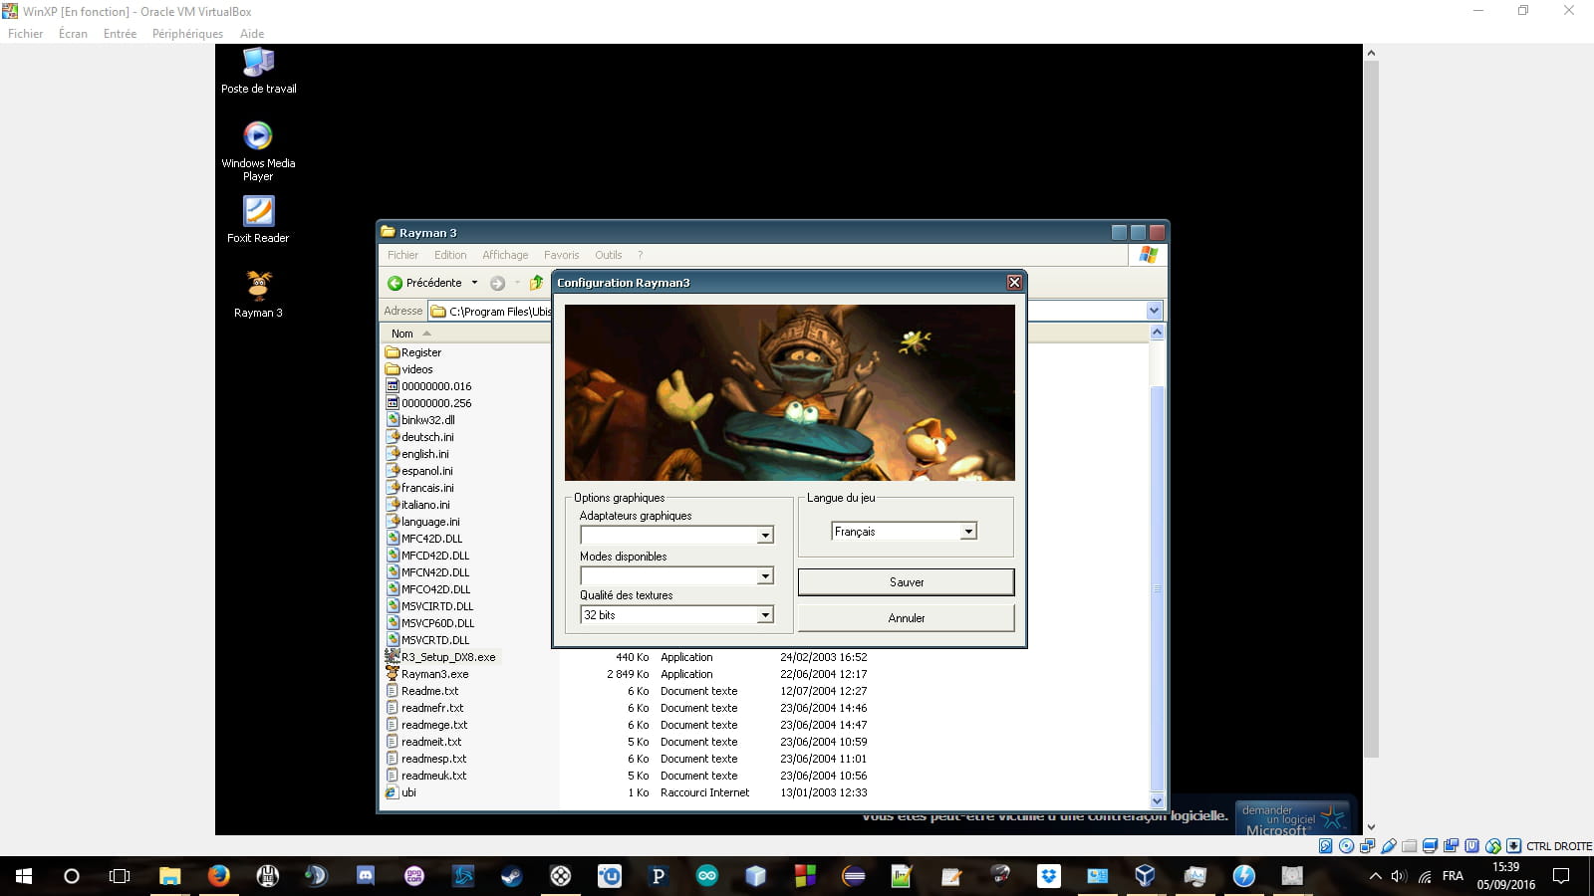Select francais.ini in file list

419,488
